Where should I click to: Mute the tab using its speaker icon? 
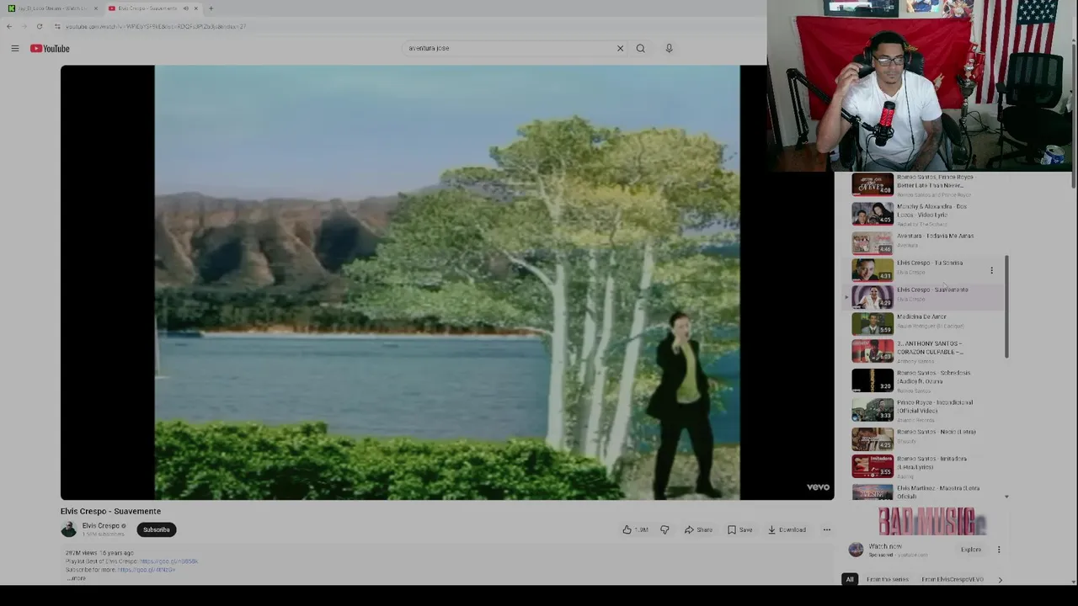185,8
